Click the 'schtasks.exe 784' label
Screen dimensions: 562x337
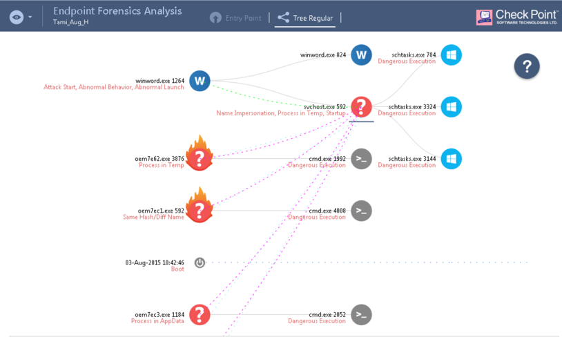414,55
